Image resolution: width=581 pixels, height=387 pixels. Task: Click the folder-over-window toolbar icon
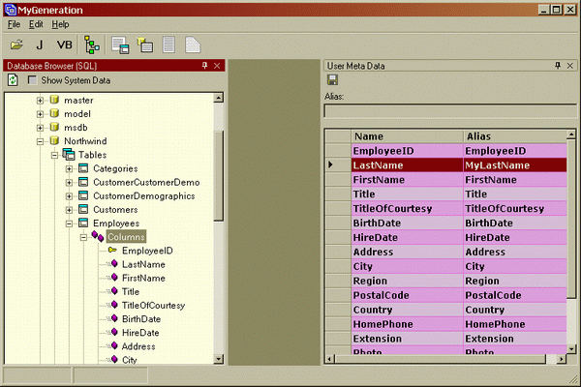click(x=145, y=45)
